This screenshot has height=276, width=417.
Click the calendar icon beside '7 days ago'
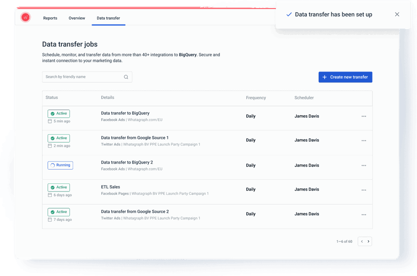(49, 219)
